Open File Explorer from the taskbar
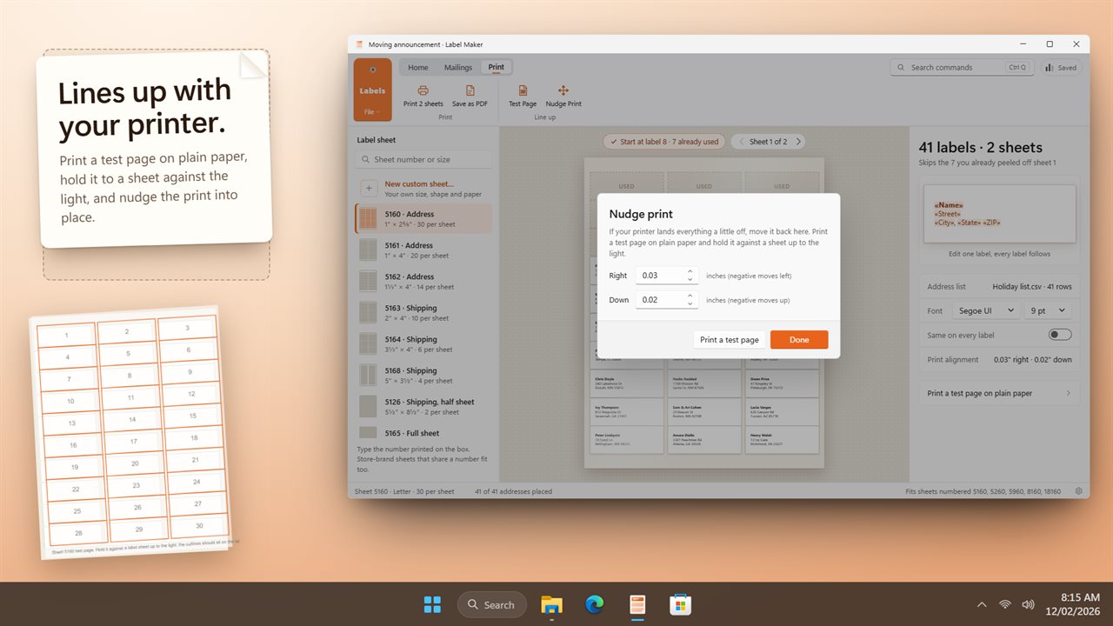Screen dimensions: 1113x626 [x=551, y=604]
